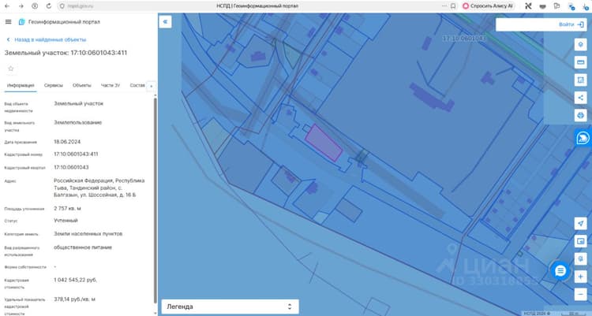592x316 pixels.
Task: Click the общественное питание text
Action: (83, 247)
